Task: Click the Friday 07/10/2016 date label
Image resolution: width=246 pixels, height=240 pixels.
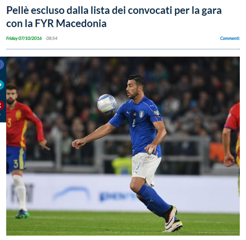Action: coord(24,38)
